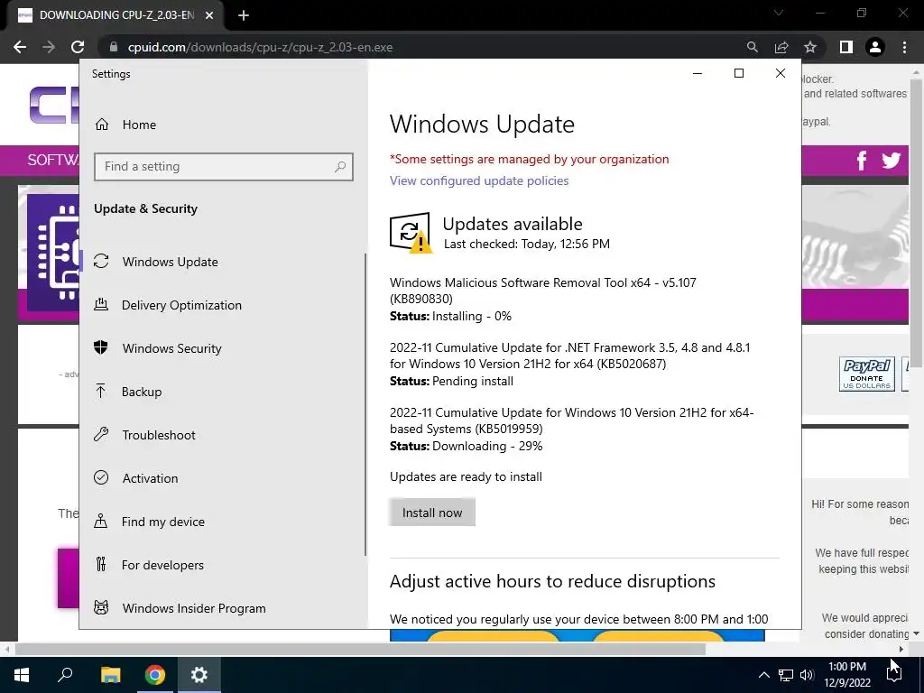This screenshot has height=693, width=924.
Task: Maximize the Settings window
Action: pyautogui.click(x=739, y=73)
